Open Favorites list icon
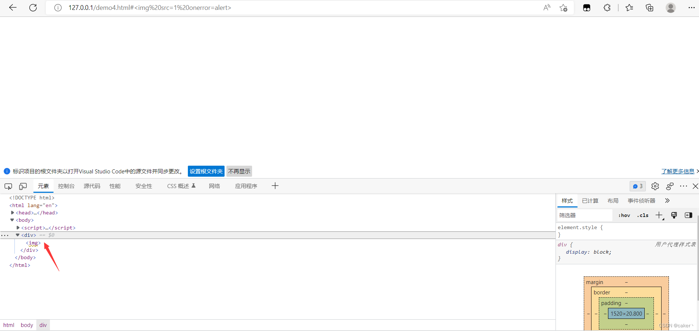Viewport: 699px width, 331px height. [x=629, y=8]
